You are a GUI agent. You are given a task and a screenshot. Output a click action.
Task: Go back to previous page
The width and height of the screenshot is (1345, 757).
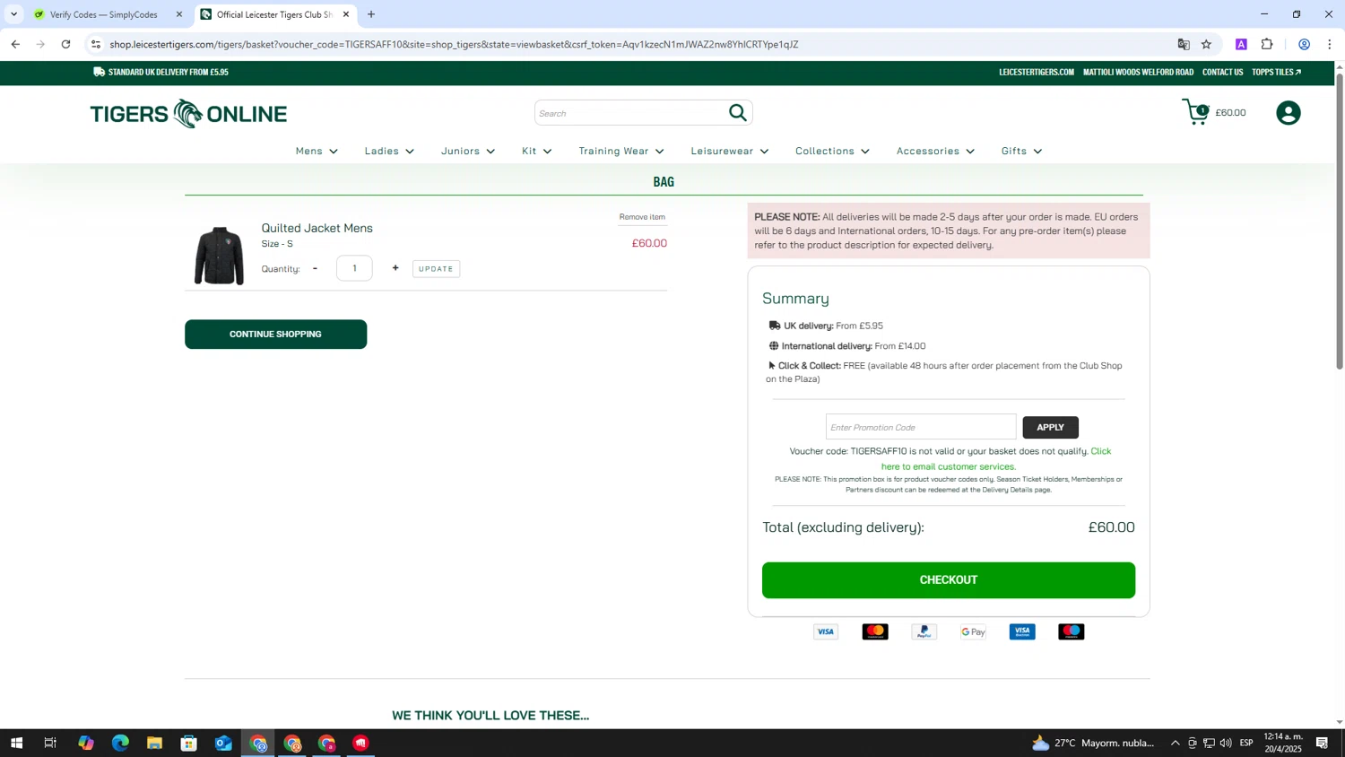point(15,44)
